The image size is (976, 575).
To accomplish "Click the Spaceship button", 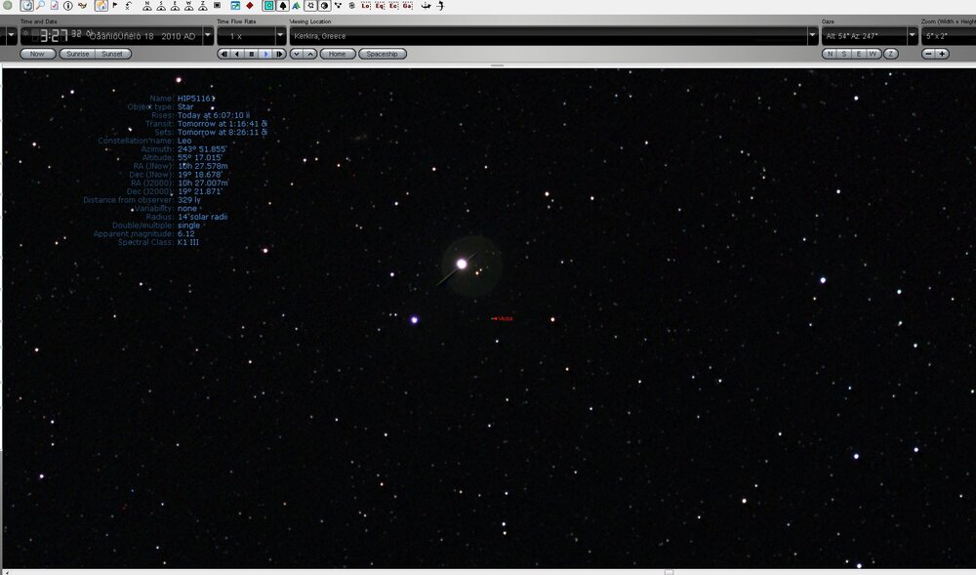I will tap(381, 54).
